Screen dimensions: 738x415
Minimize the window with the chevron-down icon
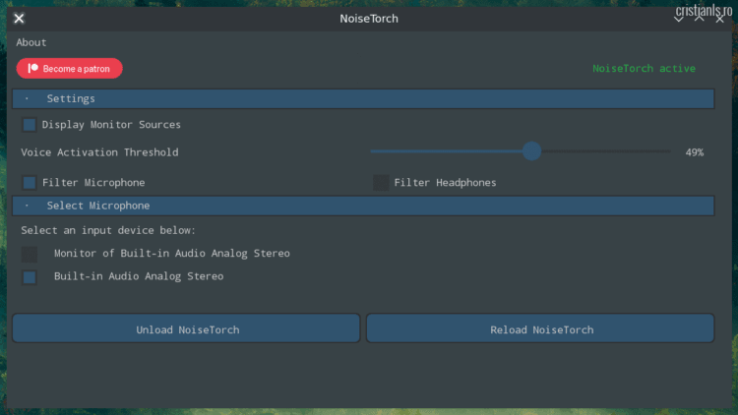coord(678,19)
